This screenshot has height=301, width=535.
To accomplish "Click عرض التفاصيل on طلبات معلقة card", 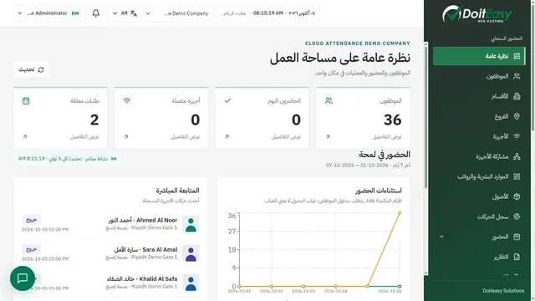I will click(x=84, y=137).
